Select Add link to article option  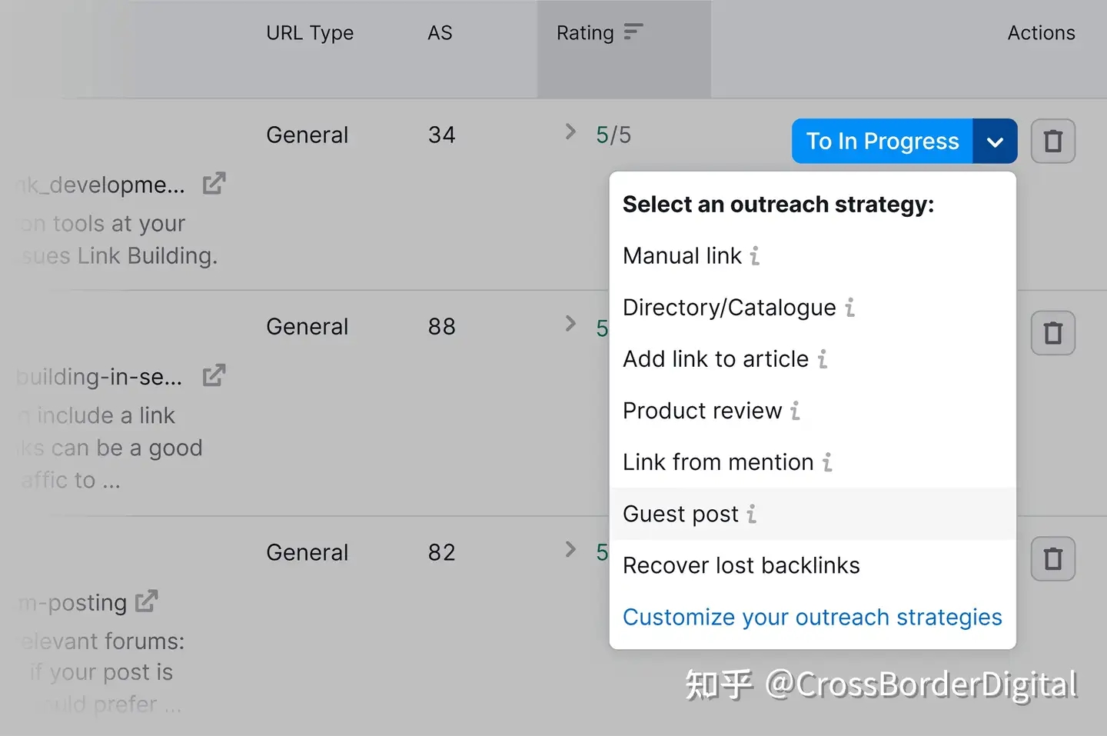pyautogui.click(x=716, y=359)
